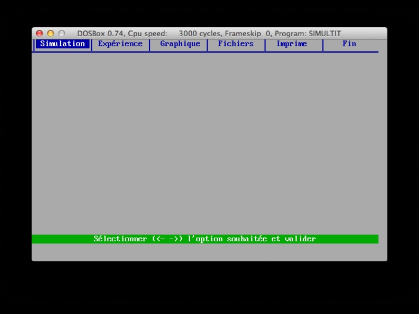Minimize DOSBox using the yellow button
This screenshot has height=314, width=419.
tap(50, 33)
